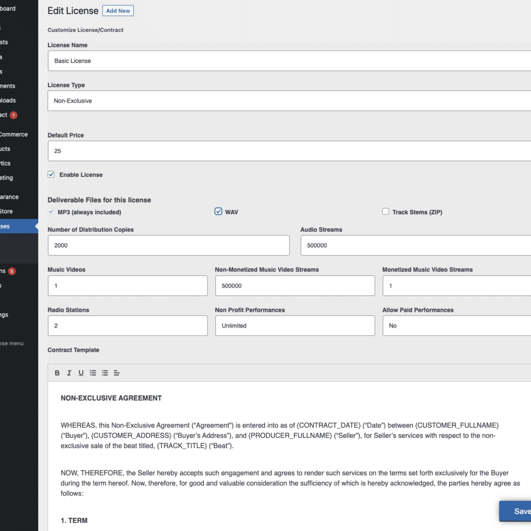Open the License Type dropdown

(x=289, y=100)
